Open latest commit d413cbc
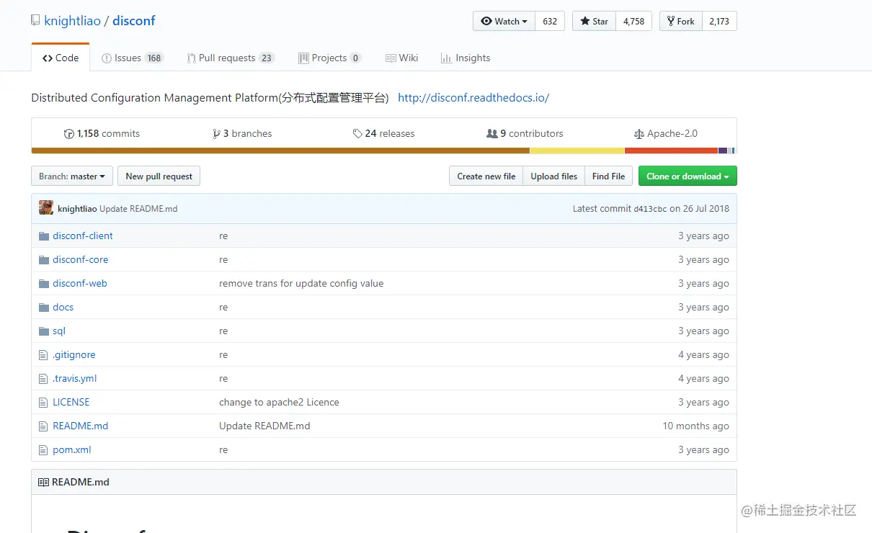 [650, 209]
